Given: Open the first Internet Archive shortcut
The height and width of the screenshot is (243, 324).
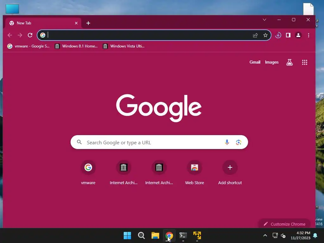Looking at the screenshot, I should click(124, 172).
